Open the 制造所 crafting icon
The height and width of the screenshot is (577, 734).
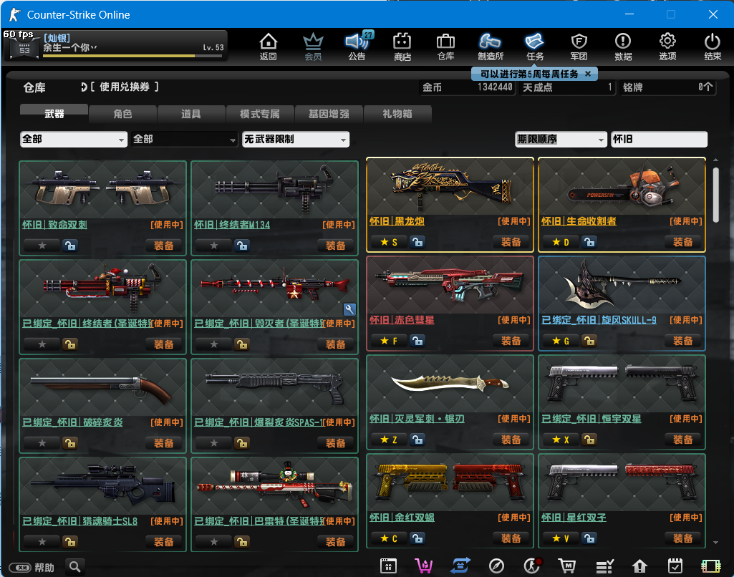click(x=490, y=47)
